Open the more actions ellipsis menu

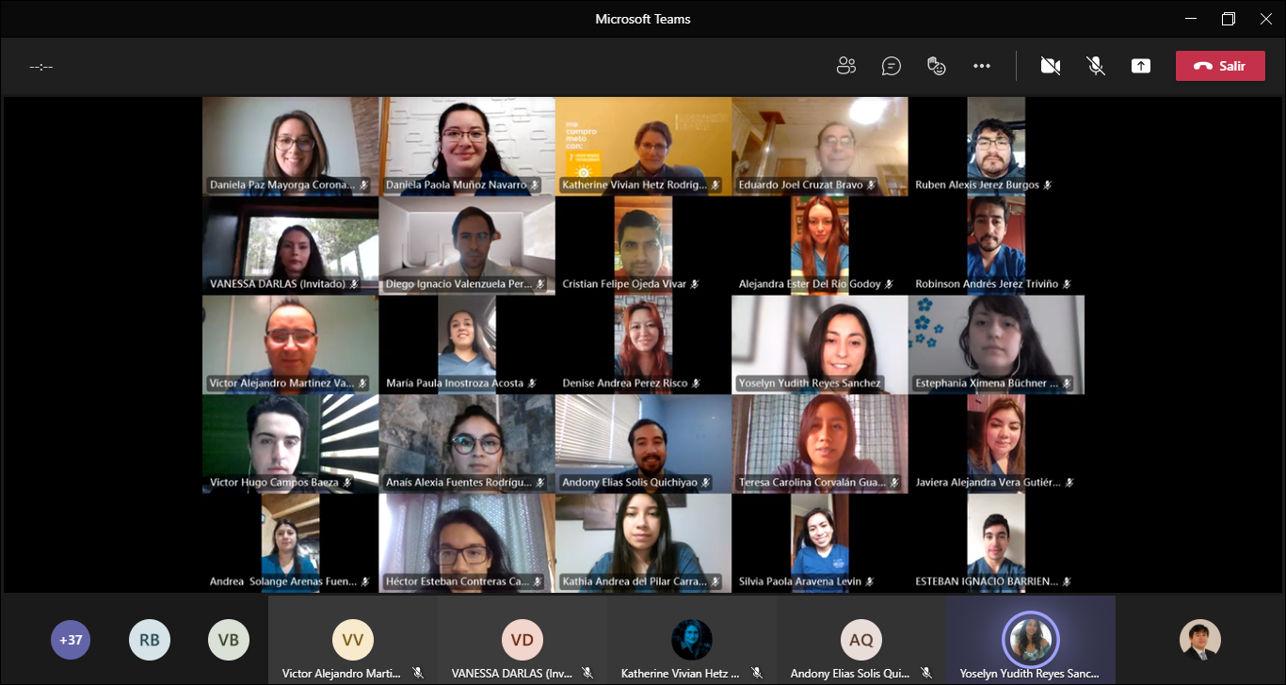coord(982,66)
